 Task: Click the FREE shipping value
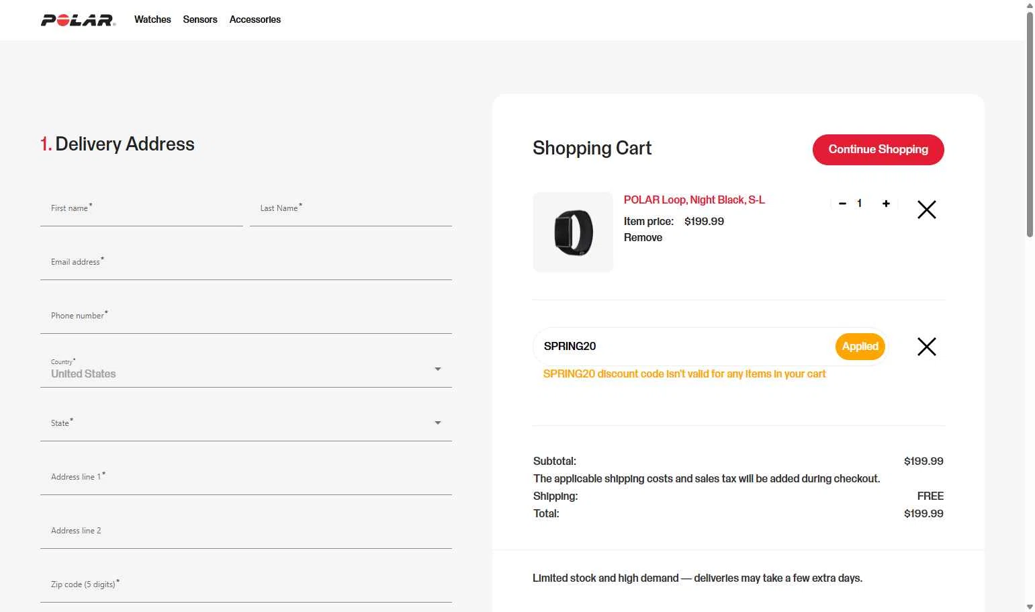click(930, 496)
